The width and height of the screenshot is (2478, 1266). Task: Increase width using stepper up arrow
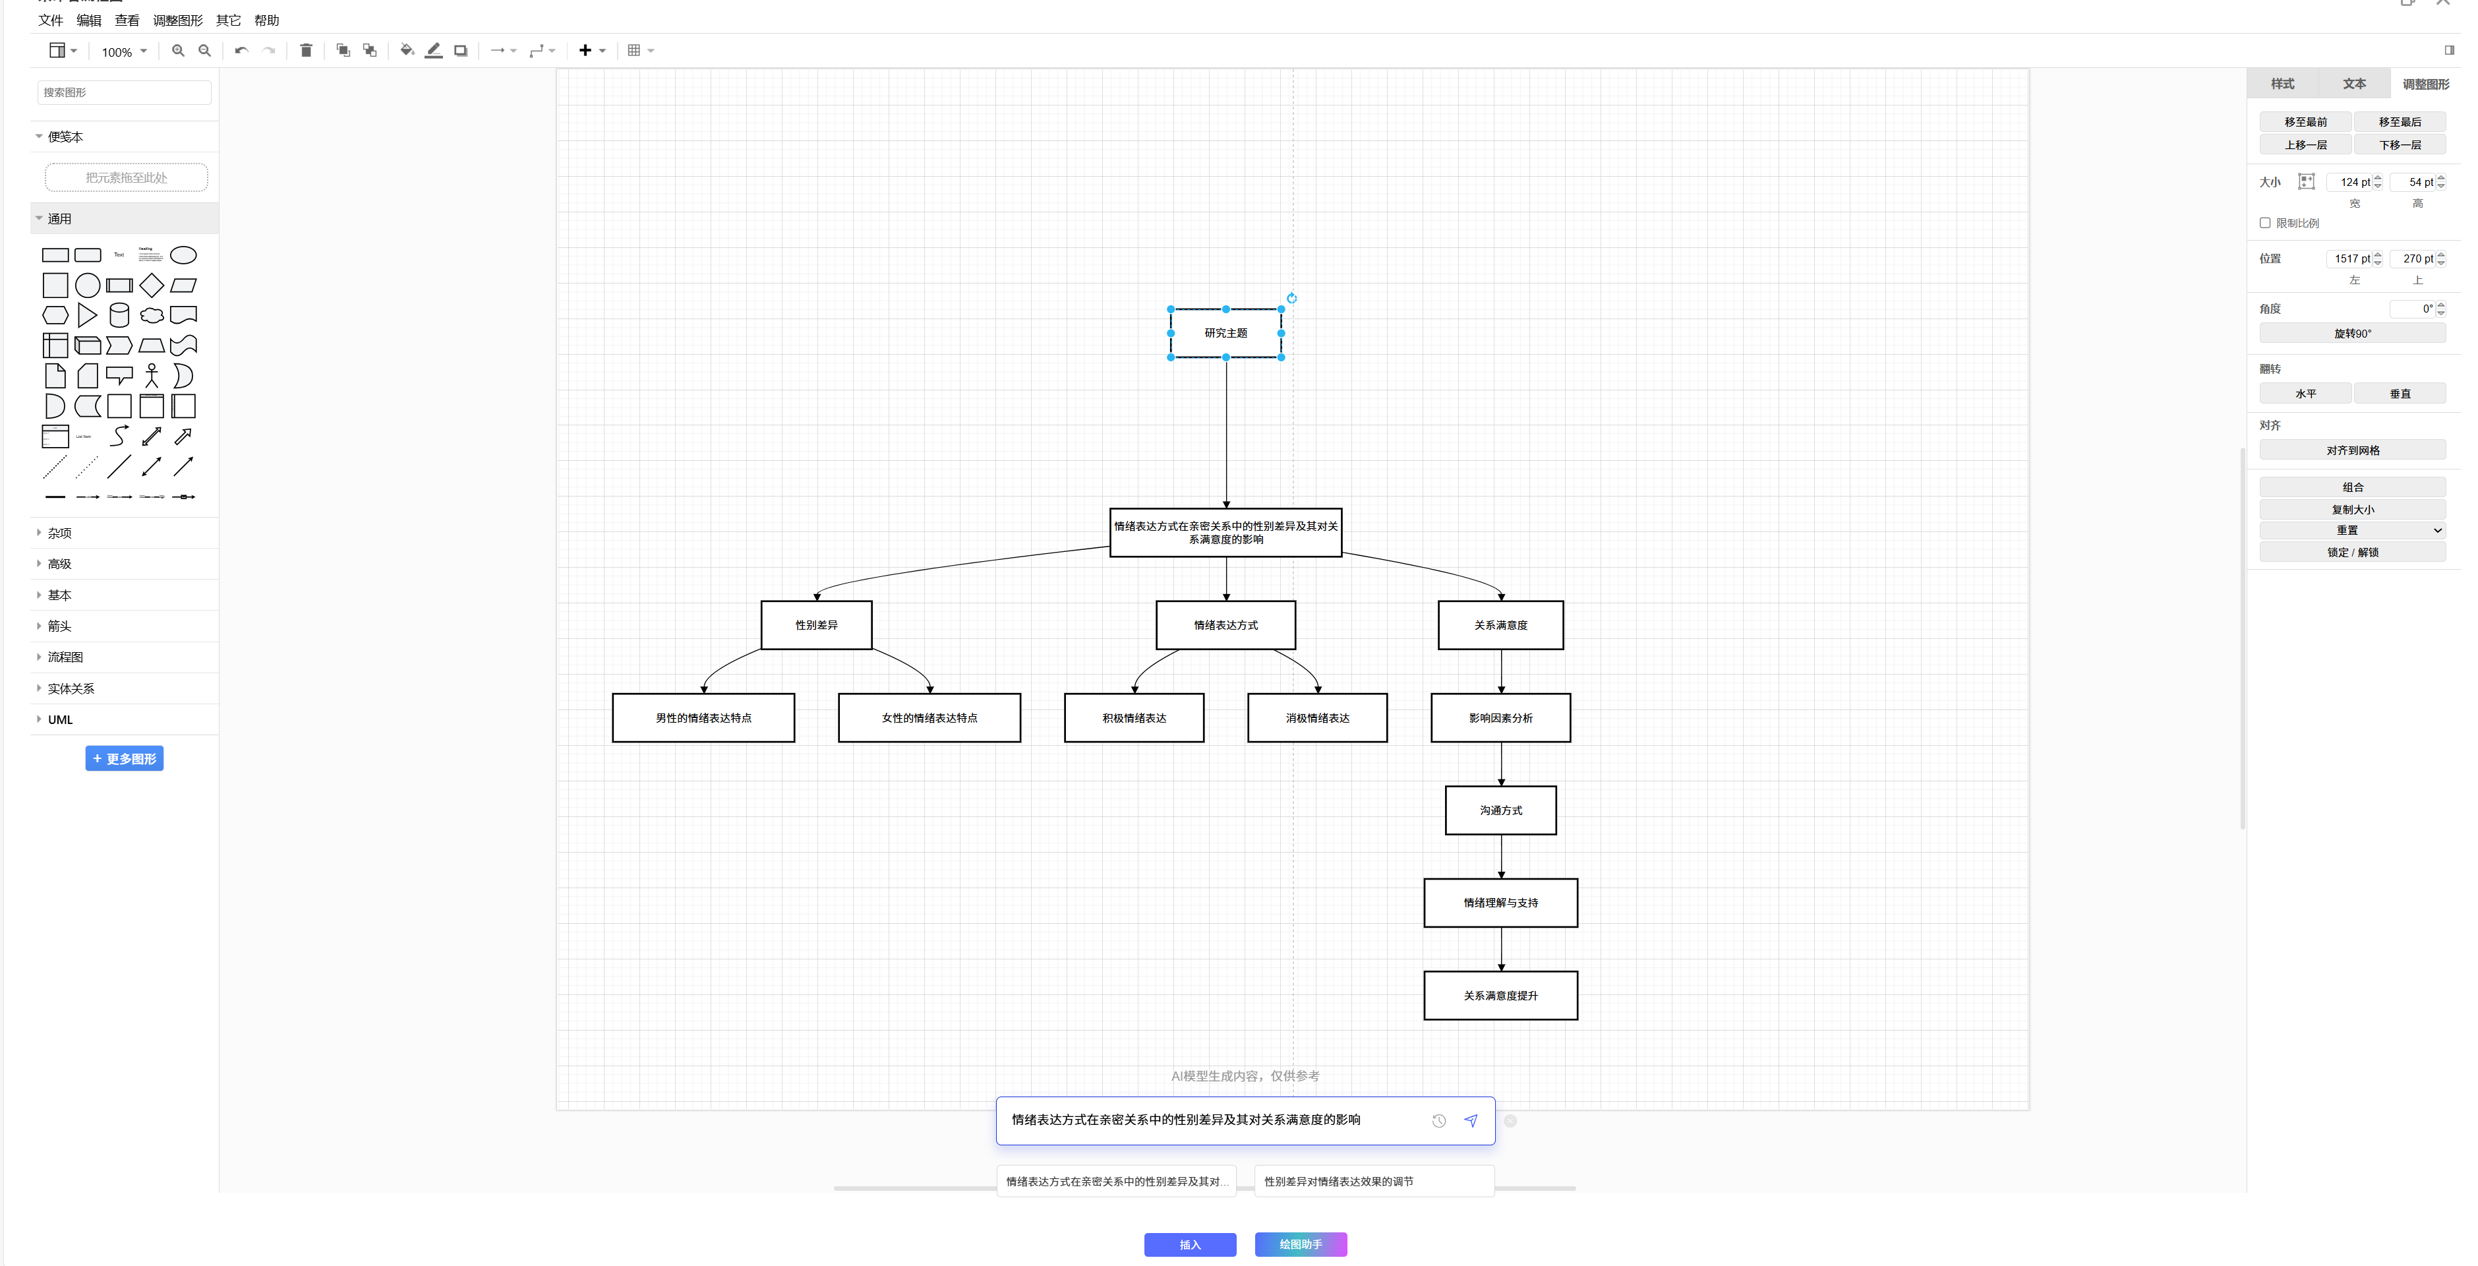pyautogui.click(x=2377, y=178)
